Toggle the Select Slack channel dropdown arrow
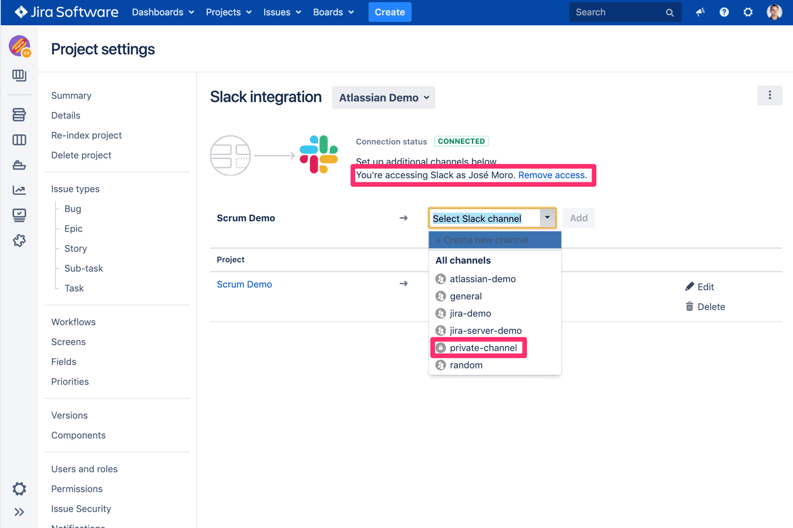 547,218
